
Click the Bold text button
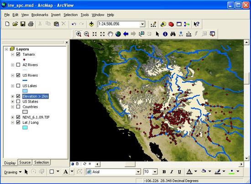164,172
